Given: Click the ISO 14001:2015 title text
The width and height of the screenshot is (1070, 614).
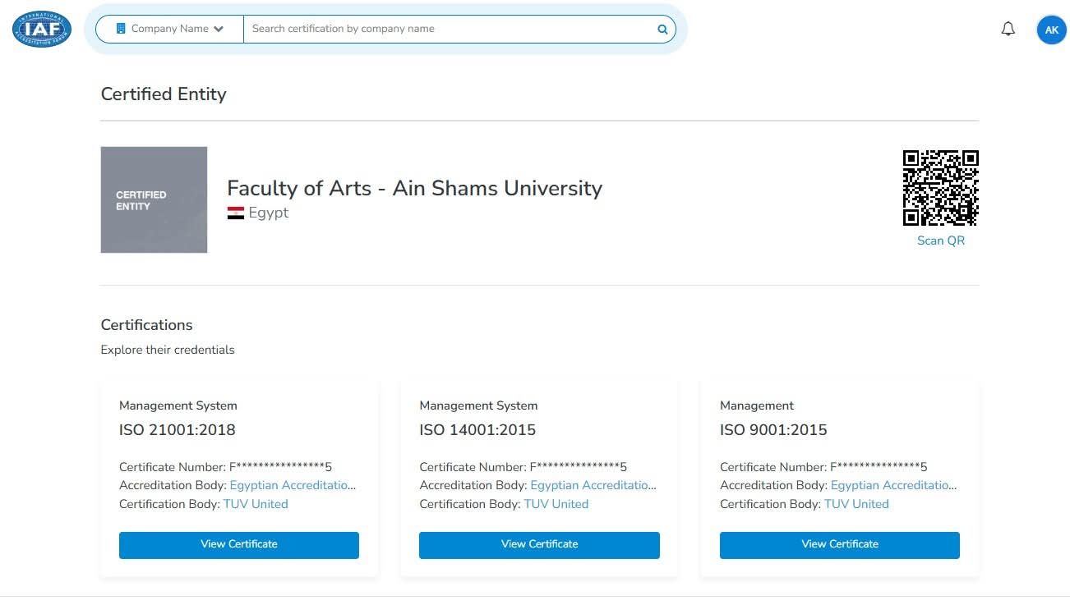Looking at the screenshot, I should click(x=477, y=430).
